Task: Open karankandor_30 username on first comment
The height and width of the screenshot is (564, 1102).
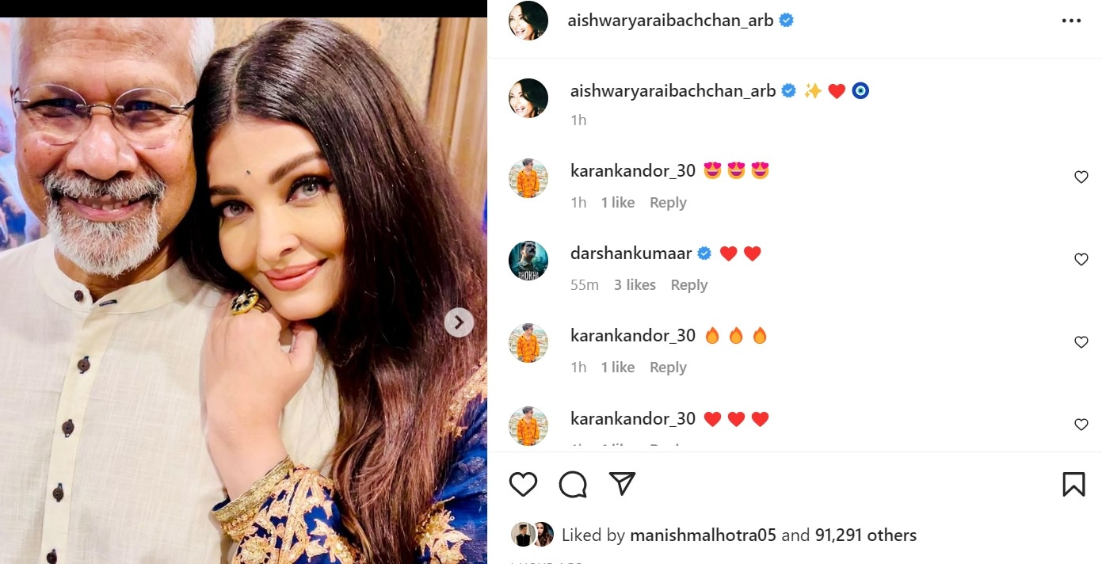Action: click(633, 170)
